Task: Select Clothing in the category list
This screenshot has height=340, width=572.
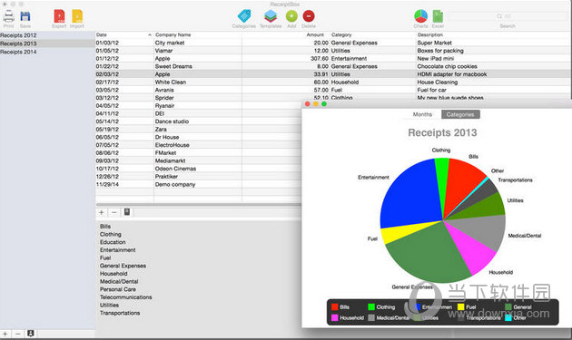Action: click(x=111, y=234)
